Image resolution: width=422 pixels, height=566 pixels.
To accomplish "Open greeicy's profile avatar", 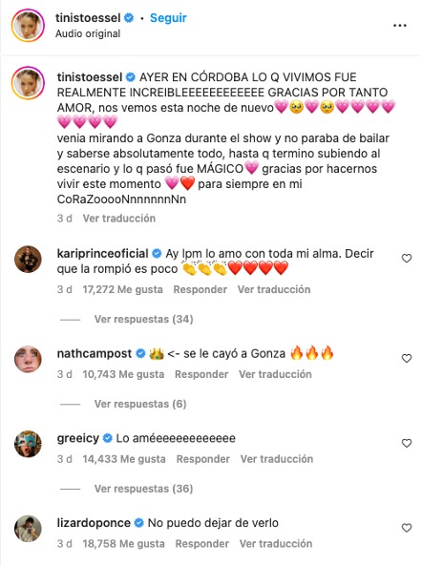I will point(28,444).
